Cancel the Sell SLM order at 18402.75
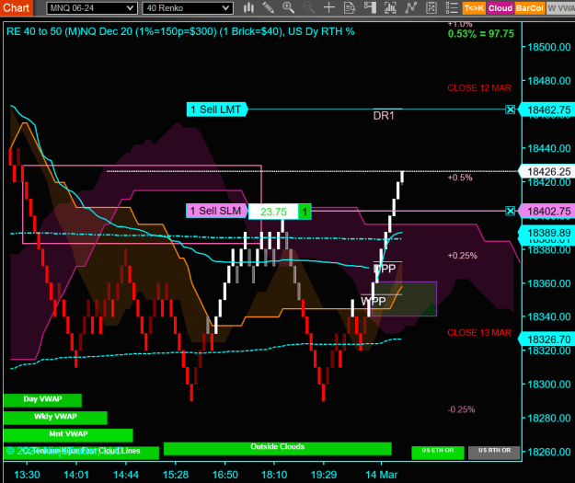575x483 pixels. pyautogui.click(x=510, y=211)
